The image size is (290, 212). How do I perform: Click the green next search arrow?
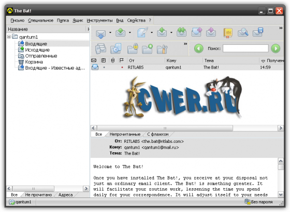(x=275, y=48)
